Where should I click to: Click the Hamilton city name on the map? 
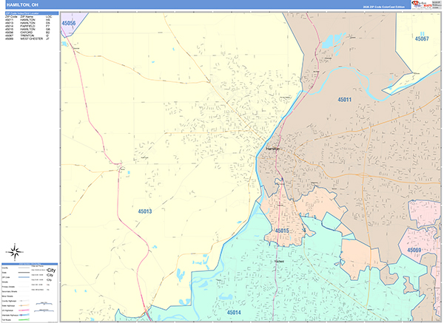[271, 150]
